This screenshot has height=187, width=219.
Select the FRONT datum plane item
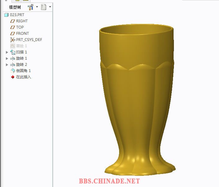pyautogui.click(x=22, y=33)
